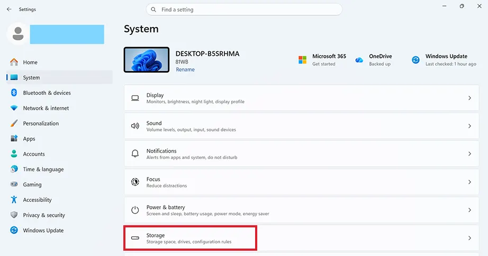This screenshot has height=256, width=488.
Task: Click the Accounts person icon
Action: 14,154
